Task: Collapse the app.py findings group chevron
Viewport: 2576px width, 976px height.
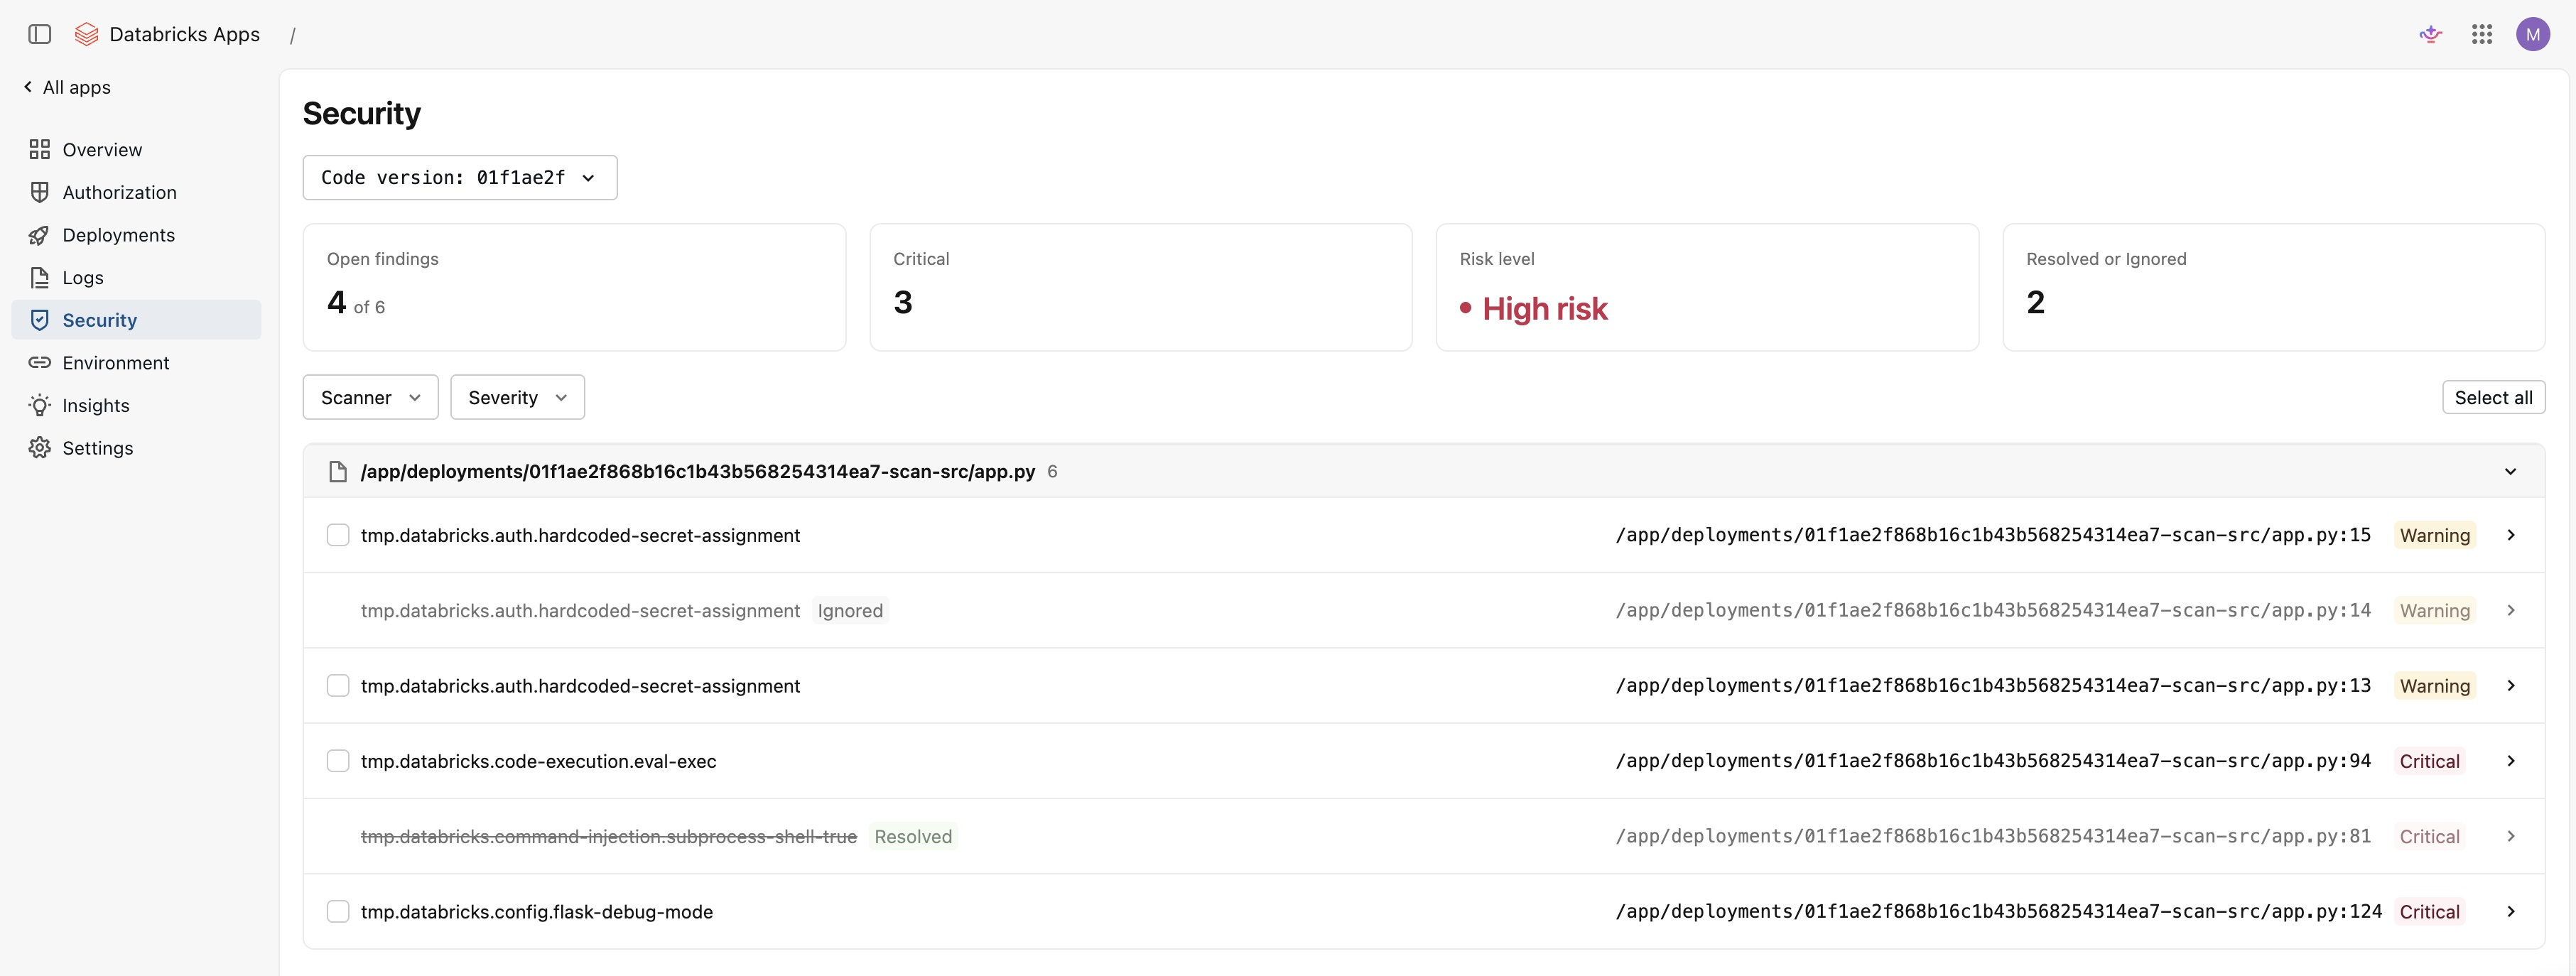Action: (x=2510, y=471)
